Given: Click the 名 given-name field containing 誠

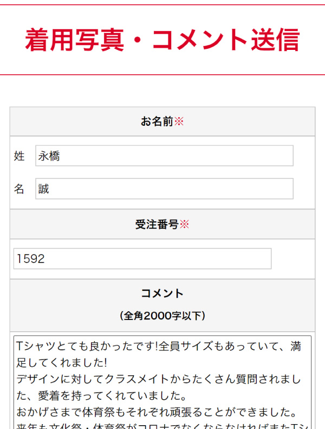Looking at the screenshot, I should pyautogui.click(x=164, y=189).
